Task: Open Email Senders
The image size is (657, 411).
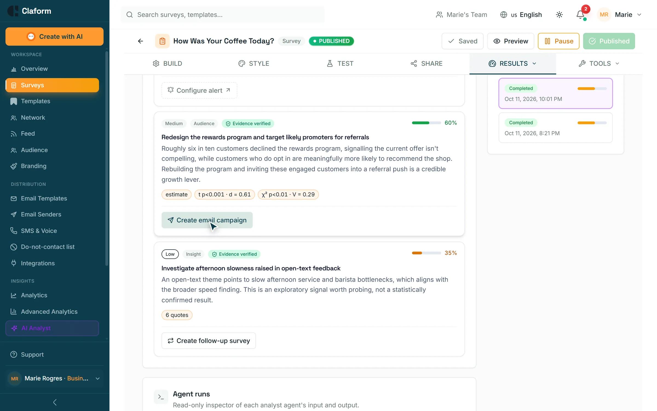Action: [x=52, y=214]
